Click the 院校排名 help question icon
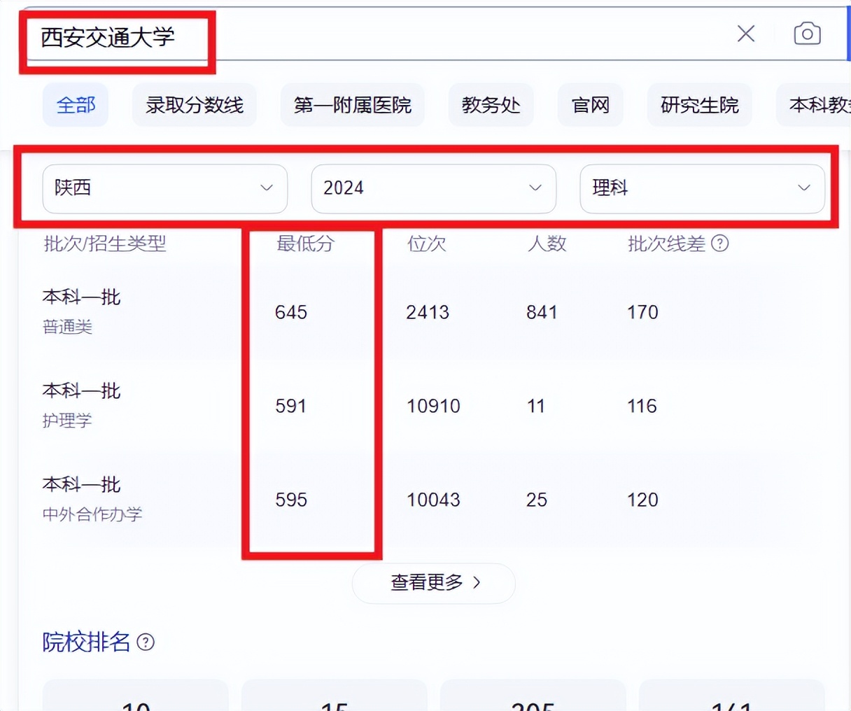The width and height of the screenshot is (851, 711). [x=146, y=642]
